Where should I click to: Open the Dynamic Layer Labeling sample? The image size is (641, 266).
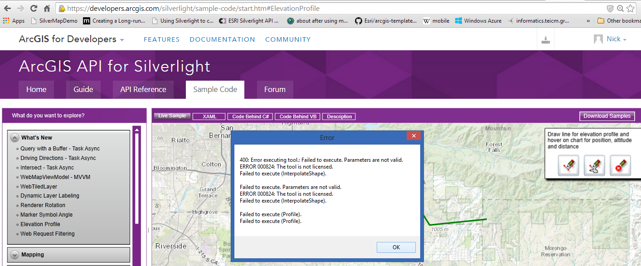[50, 196]
